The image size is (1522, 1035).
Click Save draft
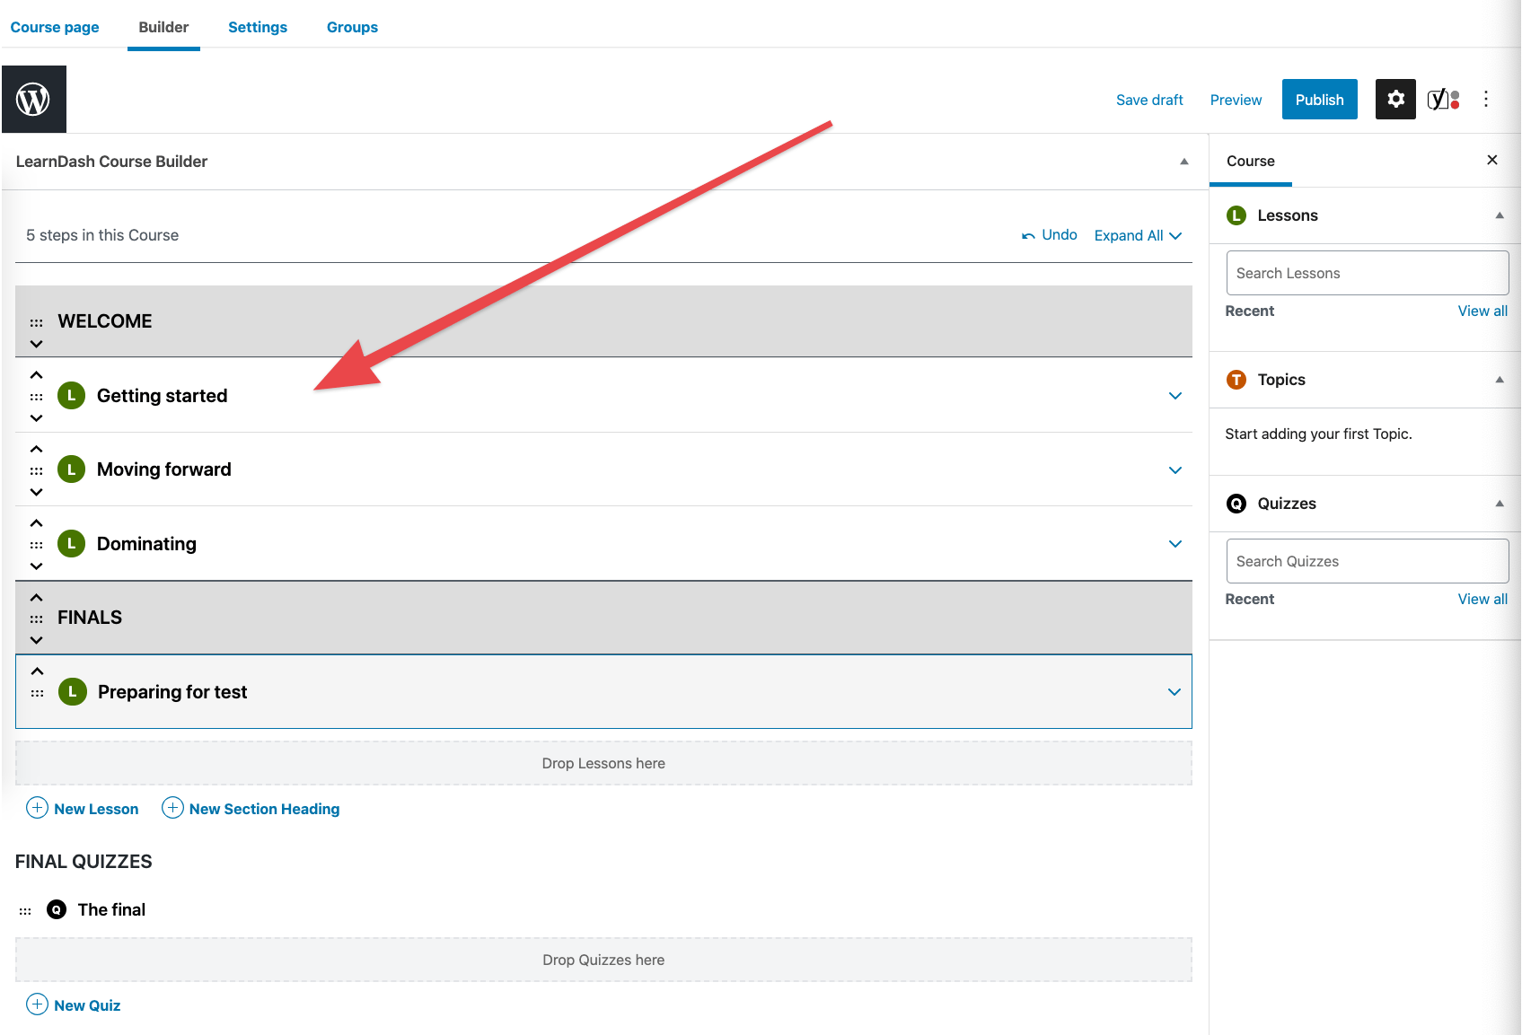point(1149,100)
